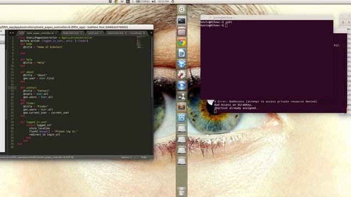Click the before_action :logged_in_user line
The height and width of the screenshot is (197, 351).
tap(54, 41)
